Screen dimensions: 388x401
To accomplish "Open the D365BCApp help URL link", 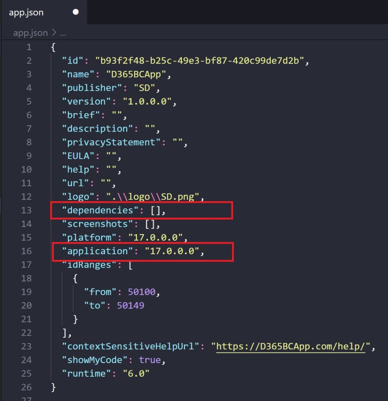I will point(292,346).
